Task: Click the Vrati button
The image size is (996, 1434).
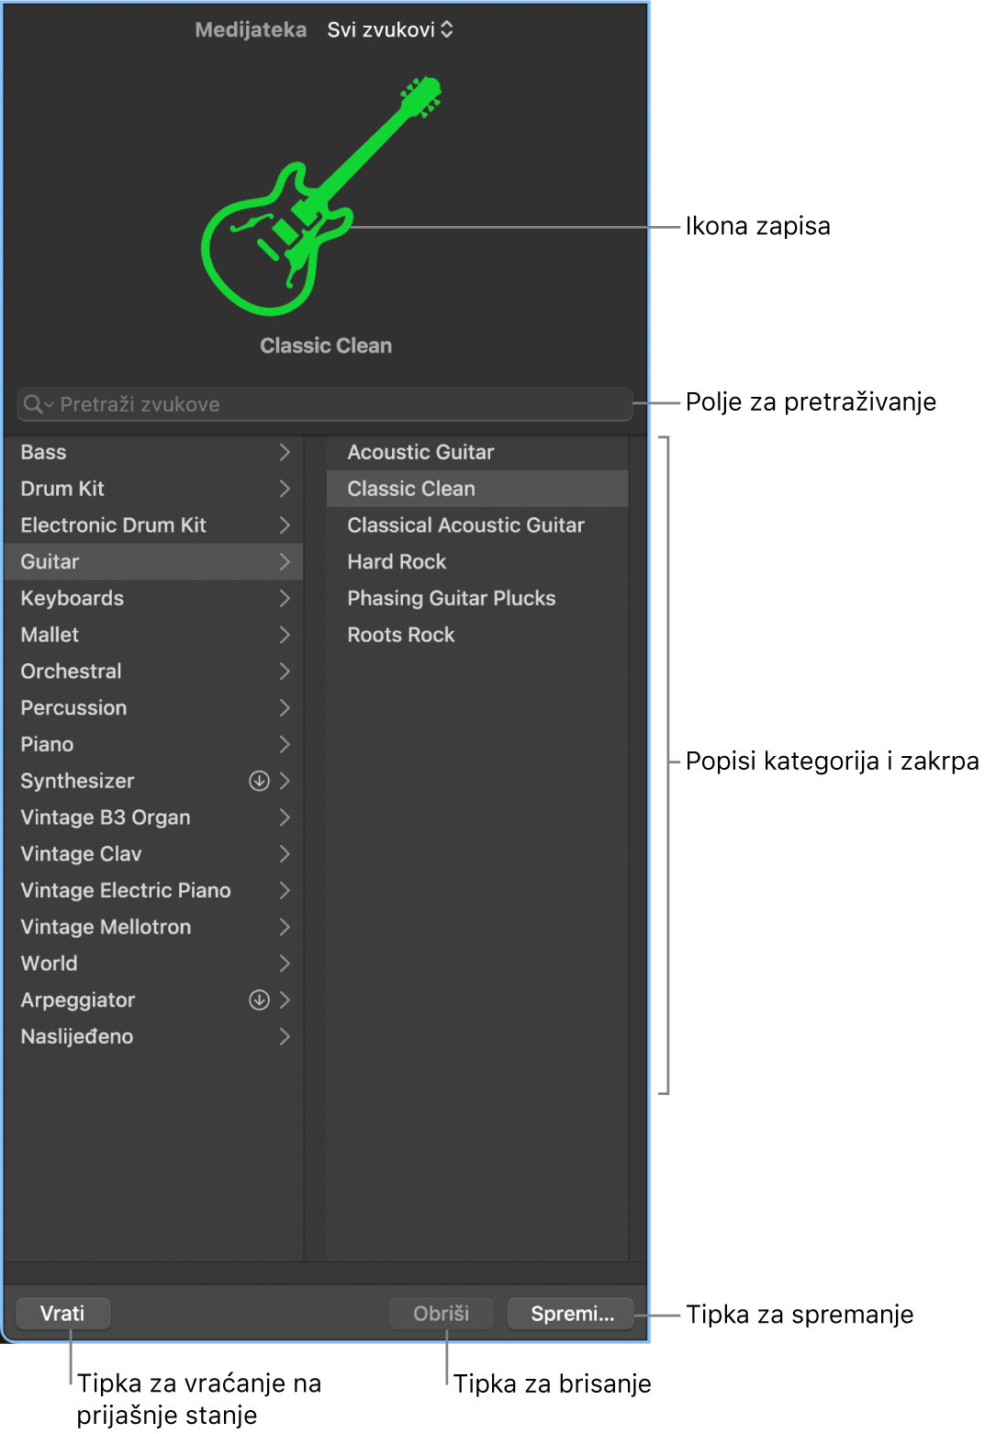Action: pyautogui.click(x=62, y=1314)
